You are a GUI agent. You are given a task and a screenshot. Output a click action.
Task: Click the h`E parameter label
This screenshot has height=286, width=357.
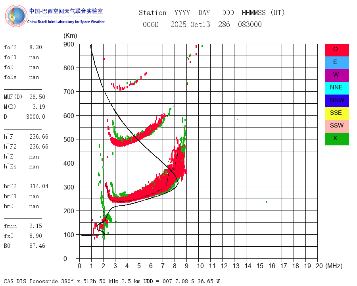tap(9, 157)
